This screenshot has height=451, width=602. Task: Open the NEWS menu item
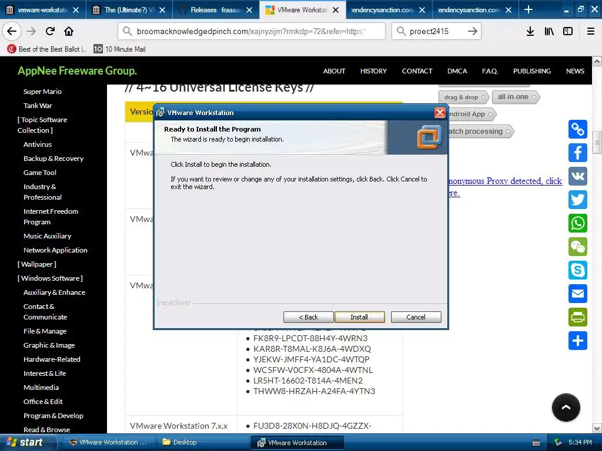tap(575, 71)
